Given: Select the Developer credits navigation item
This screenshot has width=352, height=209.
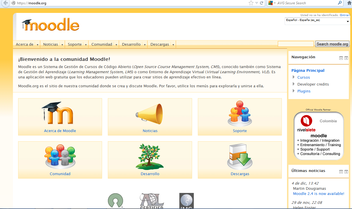Looking at the screenshot, I should pos(313,84).
